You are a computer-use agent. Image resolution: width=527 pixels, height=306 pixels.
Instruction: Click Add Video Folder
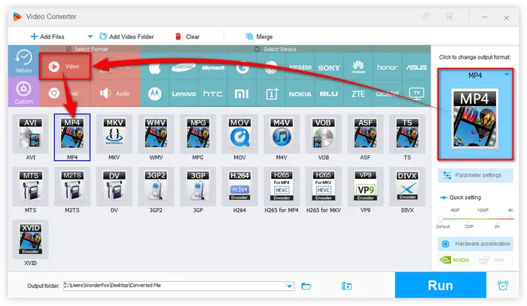pos(126,37)
